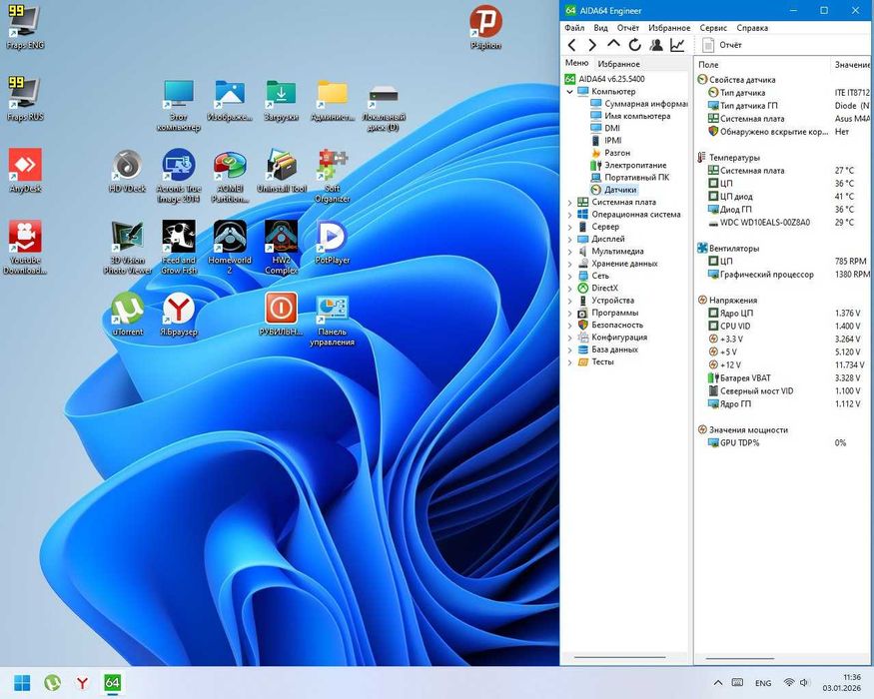Image resolution: width=874 pixels, height=699 pixels.
Task: Open the Файл menu
Action: coord(574,28)
